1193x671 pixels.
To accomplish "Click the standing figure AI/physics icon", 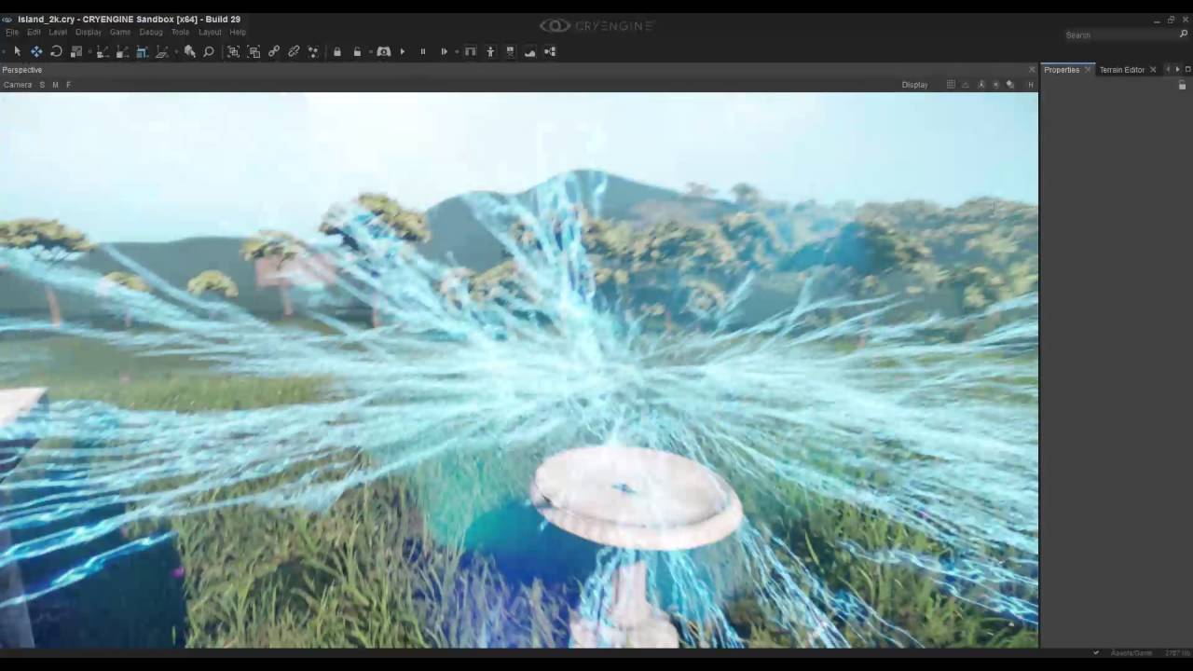I will [490, 51].
